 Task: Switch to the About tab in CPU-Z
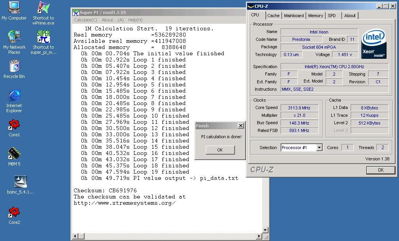click(x=350, y=16)
